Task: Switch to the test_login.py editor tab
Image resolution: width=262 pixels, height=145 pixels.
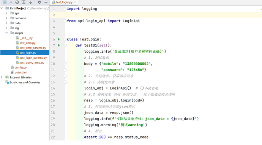Action: pos(64,2)
